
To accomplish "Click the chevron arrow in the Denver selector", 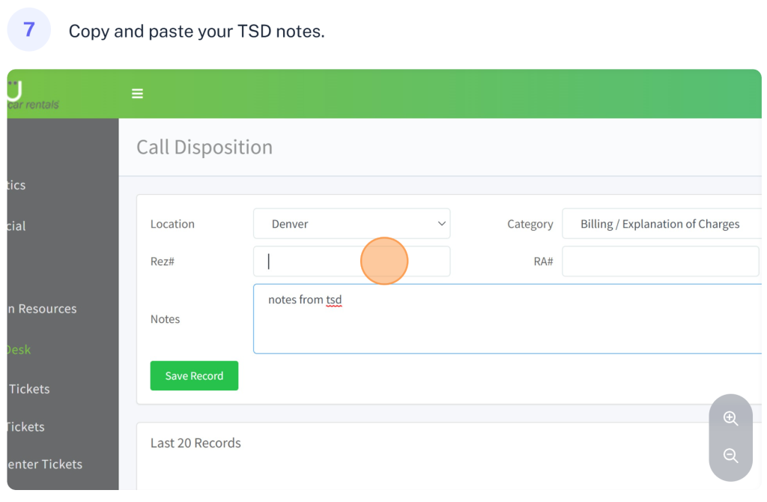I will [441, 224].
